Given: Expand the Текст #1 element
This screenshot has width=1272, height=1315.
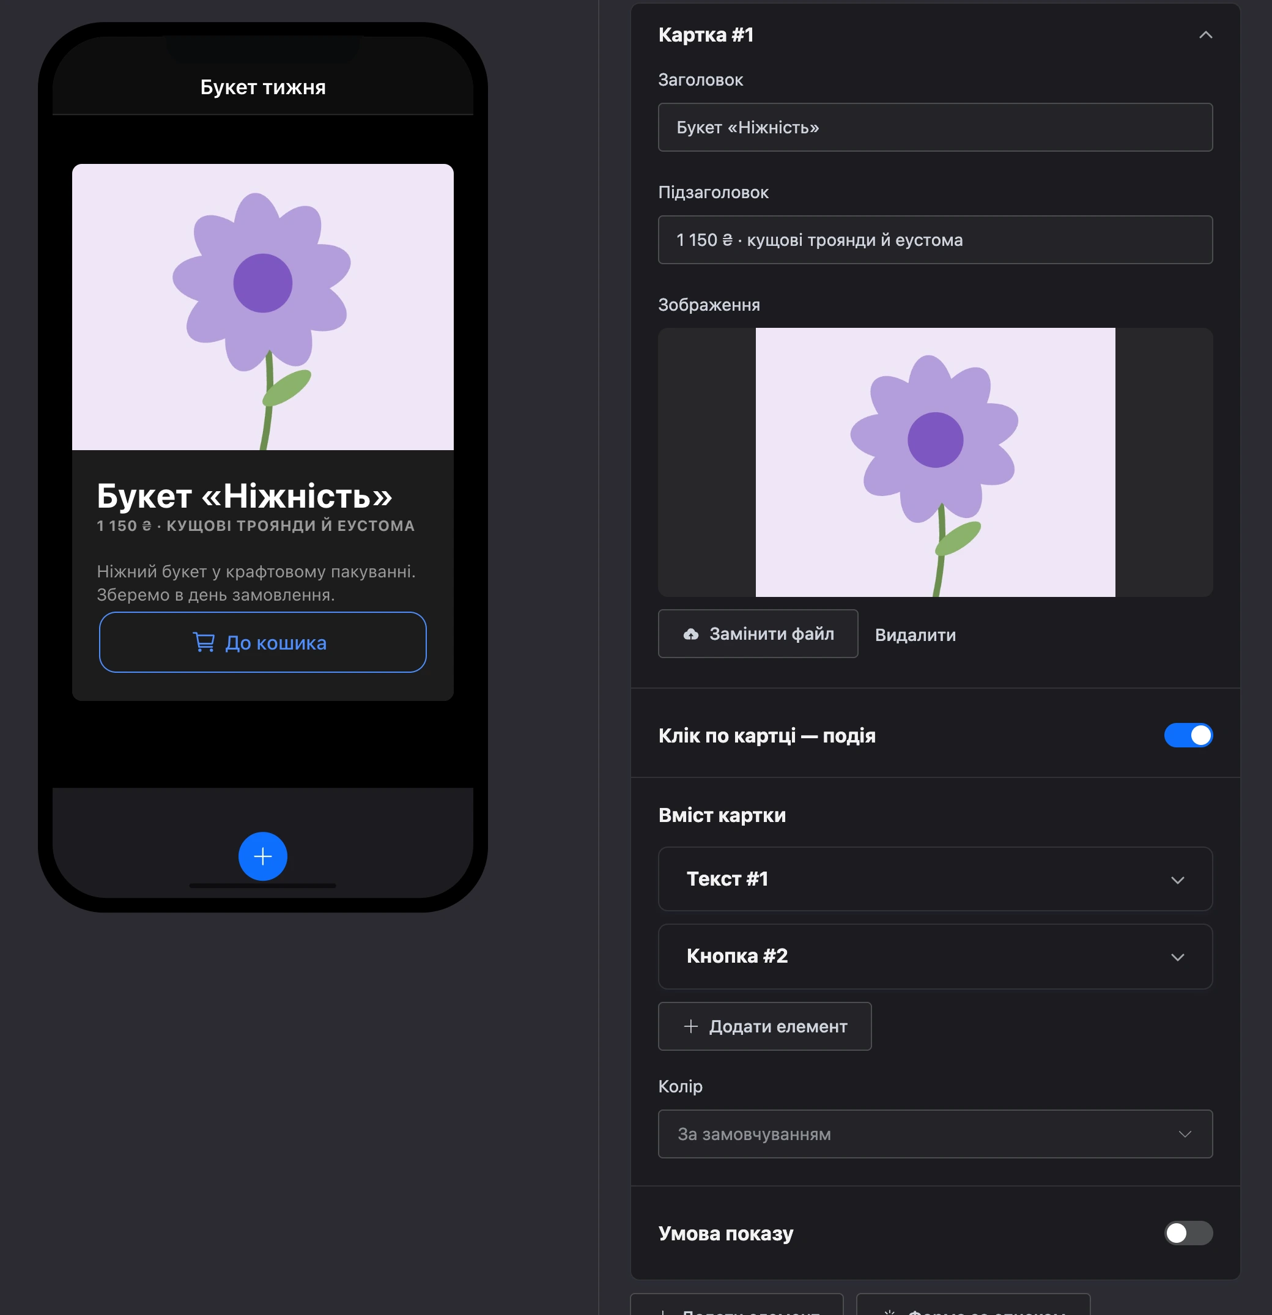Looking at the screenshot, I should click(x=935, y=879).
